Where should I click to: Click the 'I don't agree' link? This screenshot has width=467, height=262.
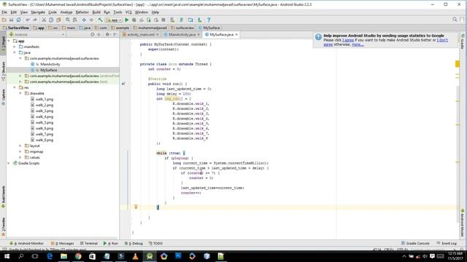tap(442, 40)
